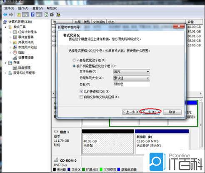Click the black properties toolbar icon
Screen dimensions: 205x173
point(52,15)
